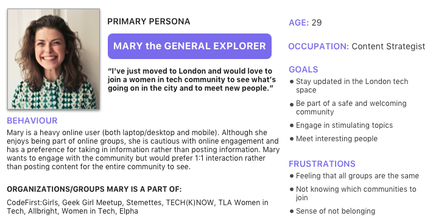
Task: Select the PRIMARY PERSONA heading
Action: [149, 21]
